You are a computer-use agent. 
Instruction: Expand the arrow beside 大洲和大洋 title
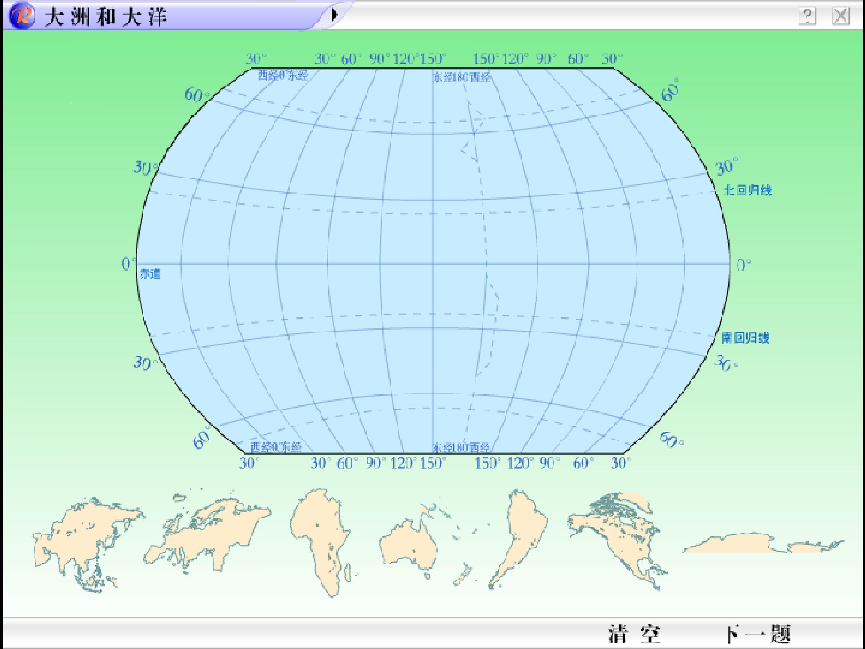334,15
